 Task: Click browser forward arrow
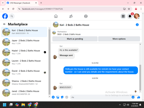[x=8, y=9]
